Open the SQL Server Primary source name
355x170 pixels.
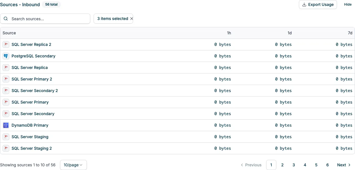coord(30,102)
